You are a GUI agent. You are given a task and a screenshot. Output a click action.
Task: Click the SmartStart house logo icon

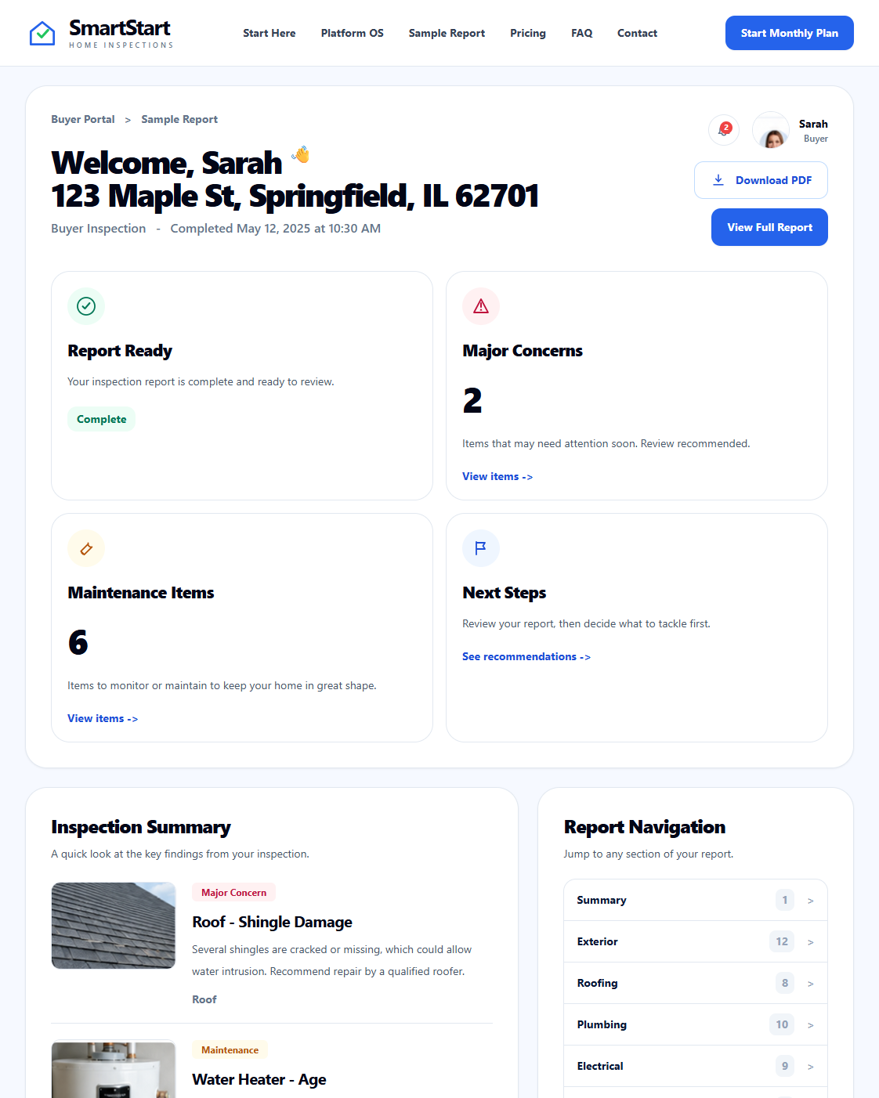pos(42,33)
